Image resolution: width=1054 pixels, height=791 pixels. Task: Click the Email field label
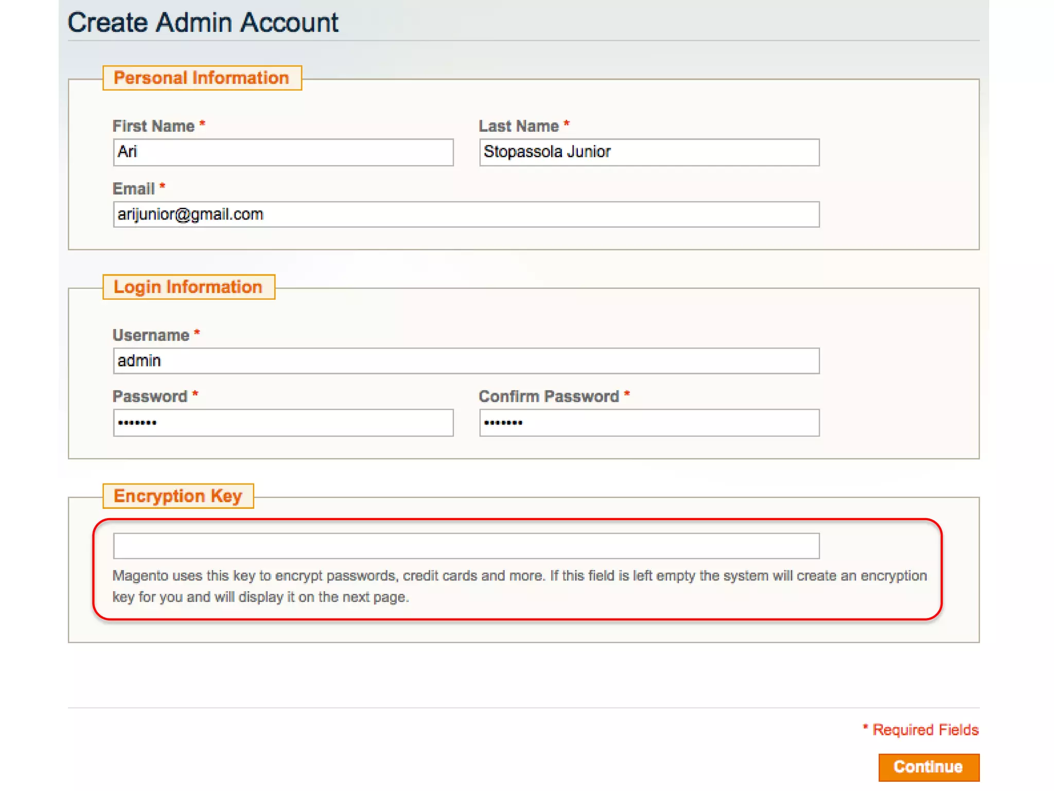pyautogui.click(x=133, y=189)
